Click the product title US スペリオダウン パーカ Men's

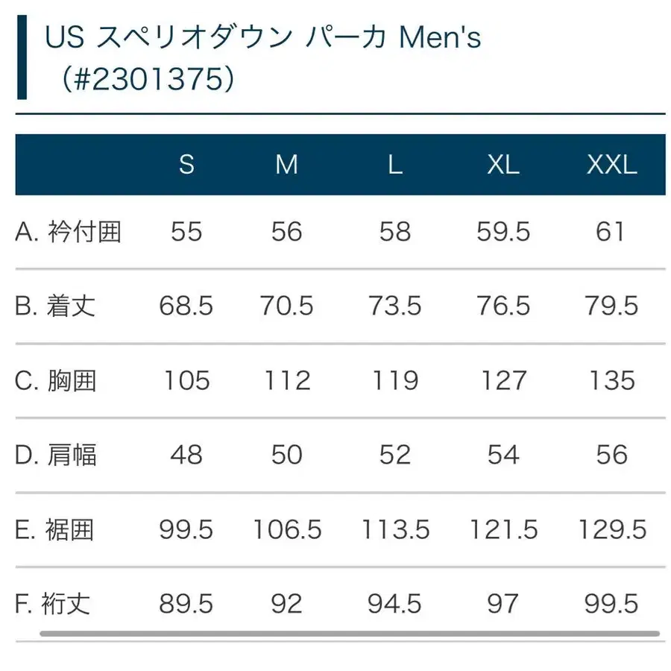click(x=263, y=39)
